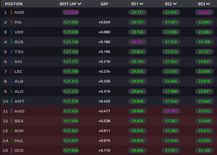The height and width of the screenshot is (155, 217).
Task: Click the orange team color bar for NOR
Action: 11,12
